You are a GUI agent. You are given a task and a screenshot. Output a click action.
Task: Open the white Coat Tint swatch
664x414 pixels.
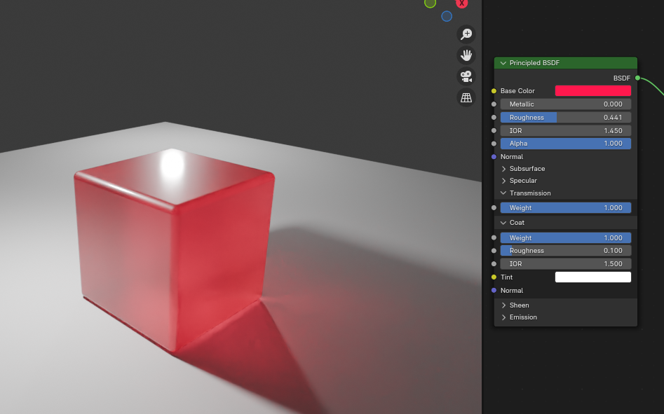click(592, 277)
